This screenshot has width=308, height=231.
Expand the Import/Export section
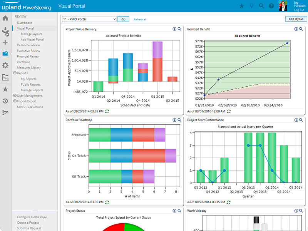click(15, 101)
